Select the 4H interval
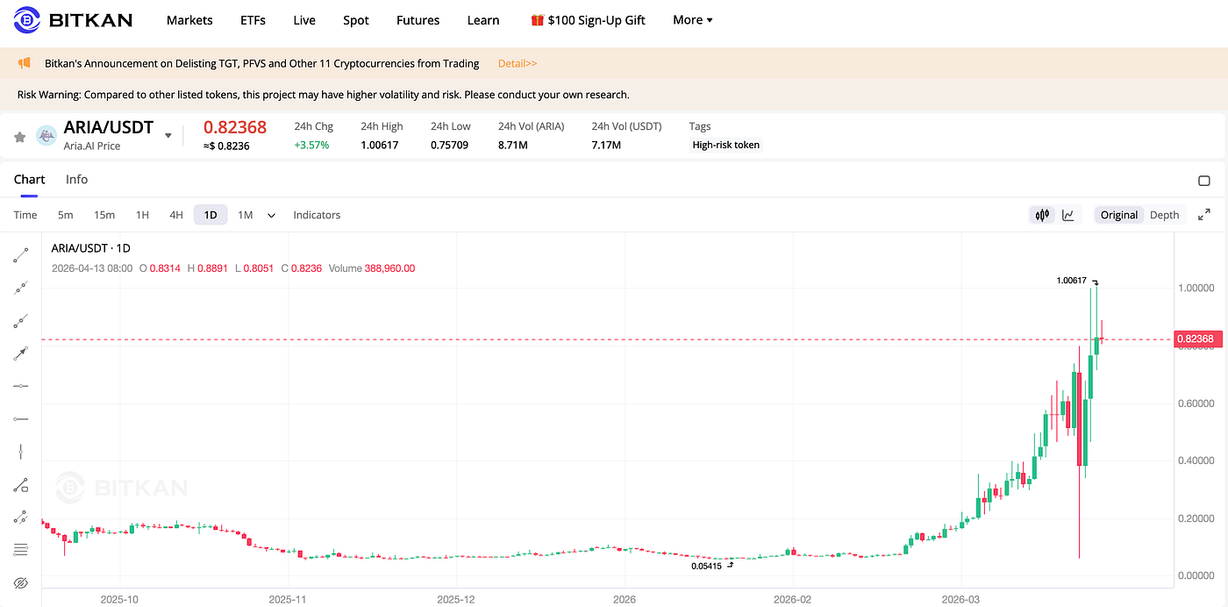Image resolution: width=1228 pixels, height=607 pixels. (176, 215)
